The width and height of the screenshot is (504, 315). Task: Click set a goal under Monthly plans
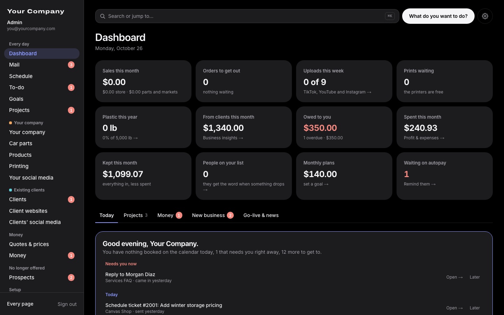coord(316,184)
